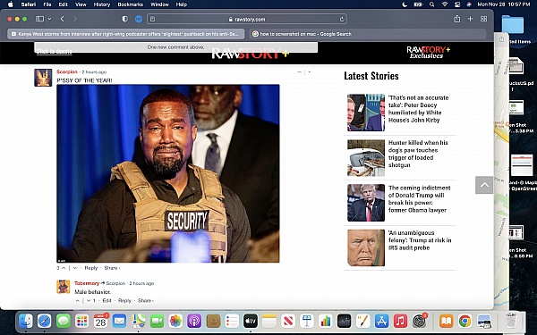The image size is (537, 335).
Task: Open the Safari sidebar toggle icon
Action: (40, 19)
